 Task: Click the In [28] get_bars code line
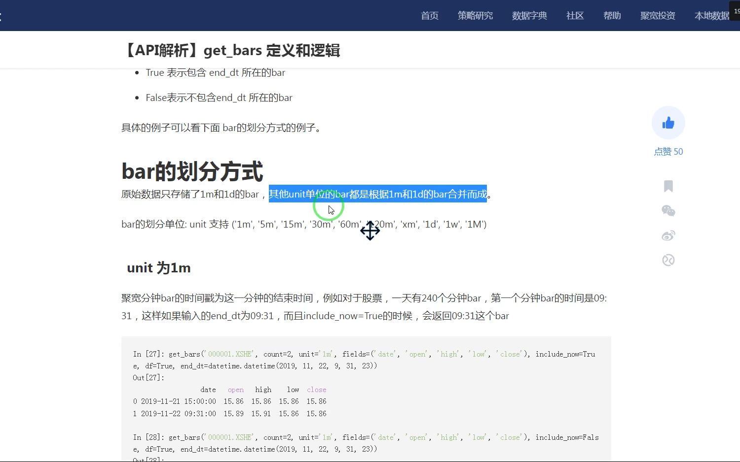366,443
